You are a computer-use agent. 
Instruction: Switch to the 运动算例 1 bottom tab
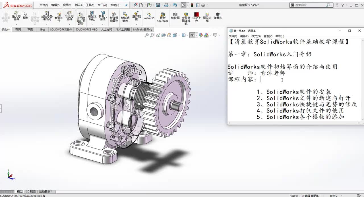coord(45,192)
